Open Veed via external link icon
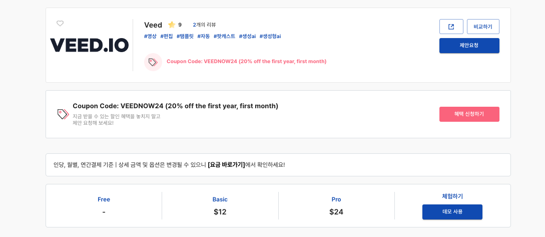545x237 pixels. 451,27
